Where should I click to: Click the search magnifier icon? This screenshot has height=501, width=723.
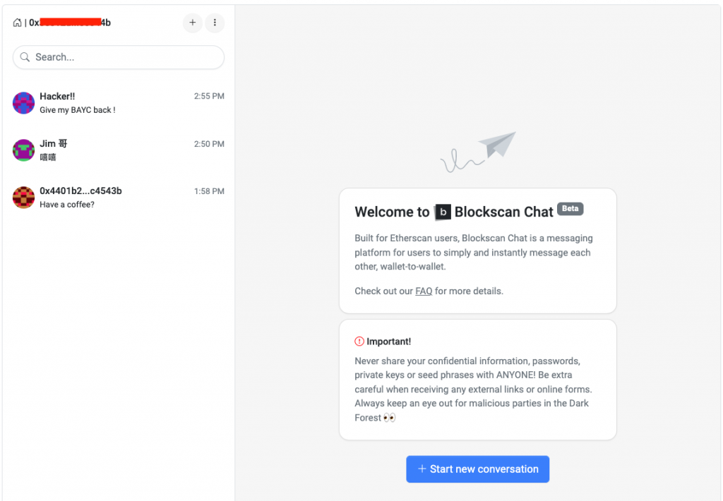[25, 57]
